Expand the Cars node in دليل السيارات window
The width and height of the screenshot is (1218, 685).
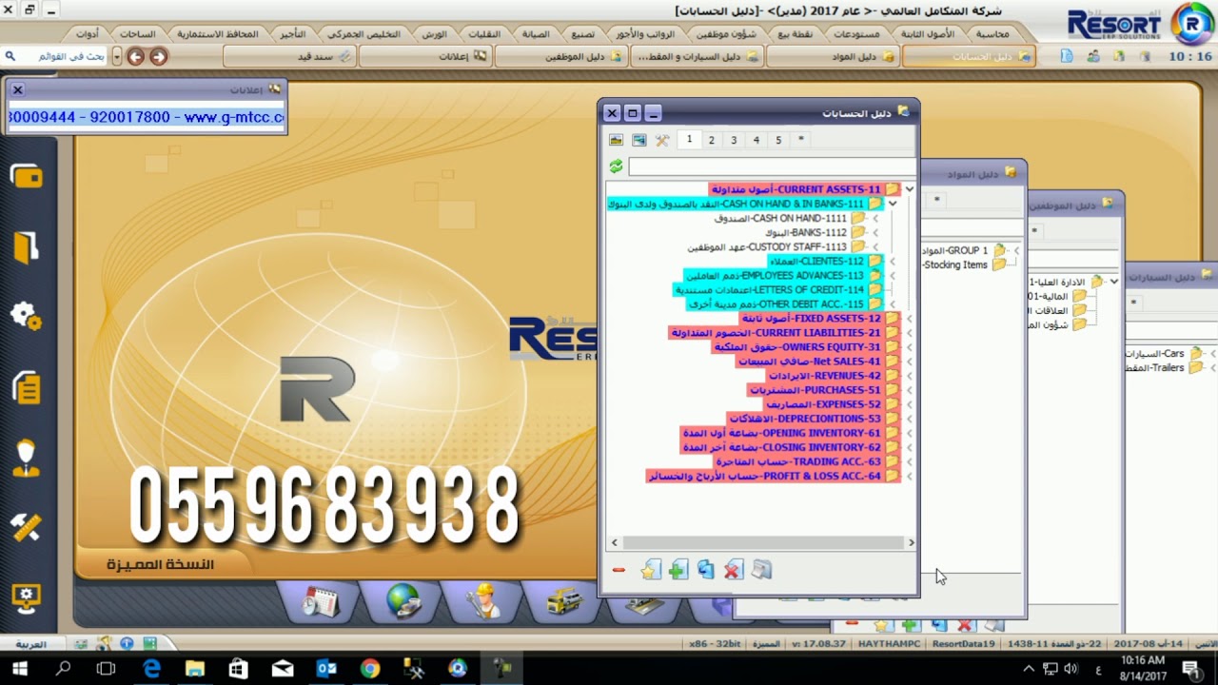[x=1212, y=354]
